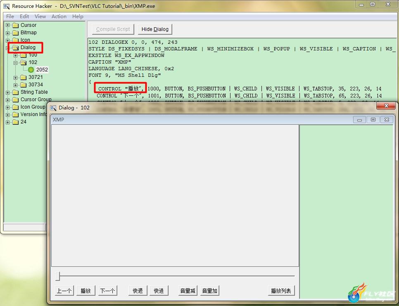Click the 播放 button in the XMP preview
399x306 pixels.
[x=86, y=291]
